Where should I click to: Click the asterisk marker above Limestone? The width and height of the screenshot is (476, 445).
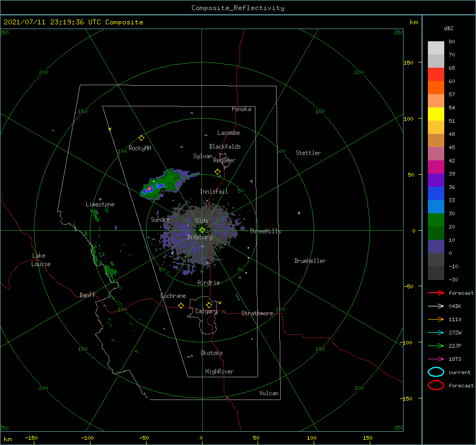(x=100, y=199)
